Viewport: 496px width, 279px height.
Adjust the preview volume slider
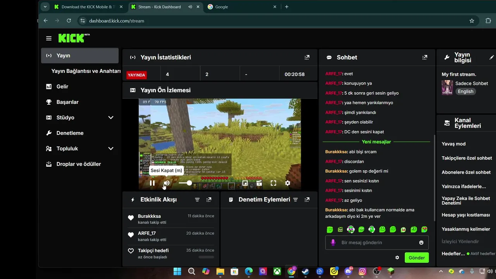point(185,183)
